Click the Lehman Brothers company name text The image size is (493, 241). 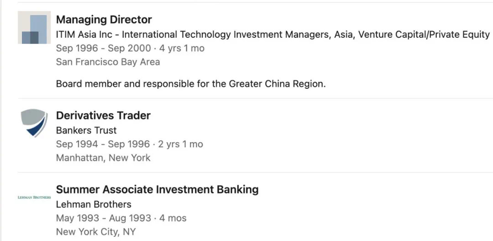[94, 204]
